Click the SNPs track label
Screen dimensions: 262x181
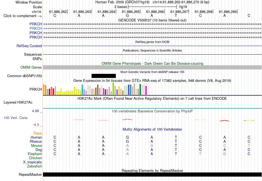click(x=37, y=59)
